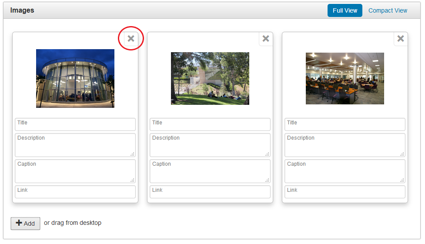Focus Link field of park lawn card
The width and height of the screenshot is (425, 244).
click(210, 192)
